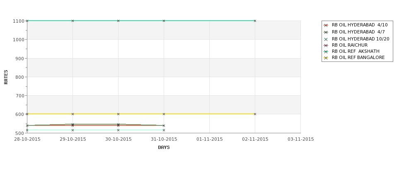Click the RB OIL HYDERABAD 4/7 legend marker

pyautogui.click(x=326, y=32)
